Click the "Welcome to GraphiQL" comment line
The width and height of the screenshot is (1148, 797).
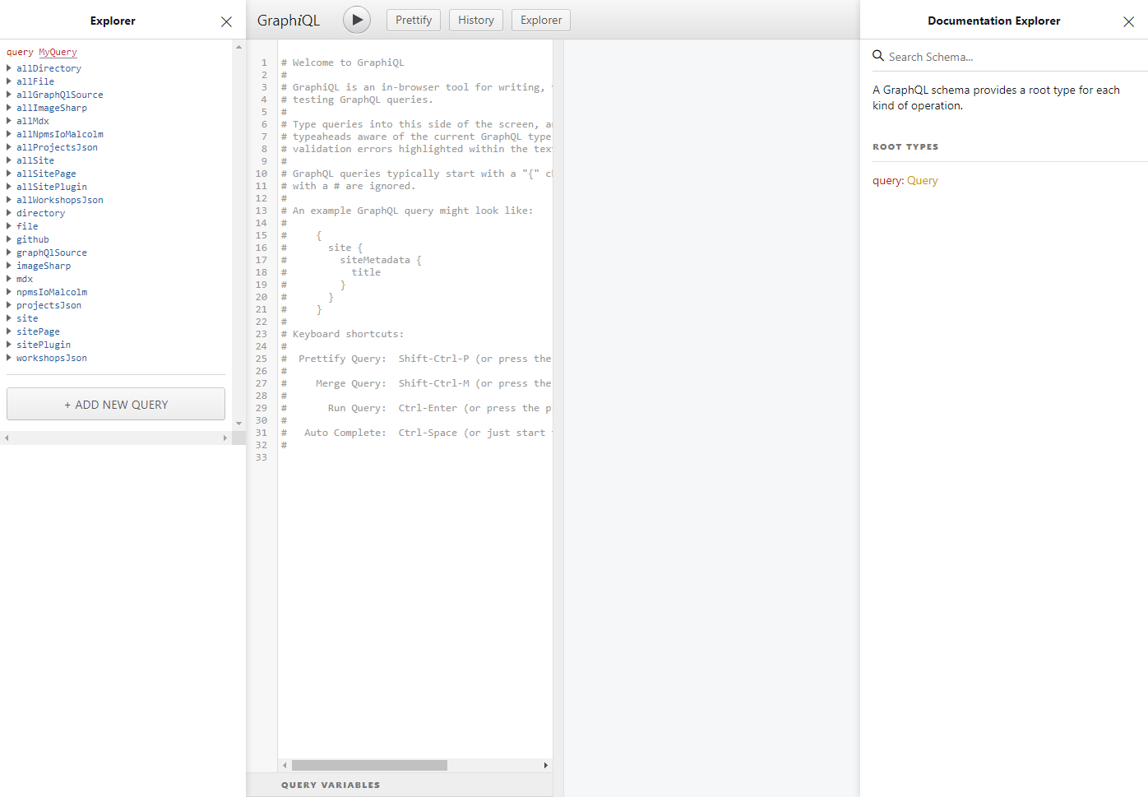coord(343,63)
